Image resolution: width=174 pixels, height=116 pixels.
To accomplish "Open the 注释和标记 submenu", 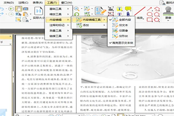I will click(59, 25).
